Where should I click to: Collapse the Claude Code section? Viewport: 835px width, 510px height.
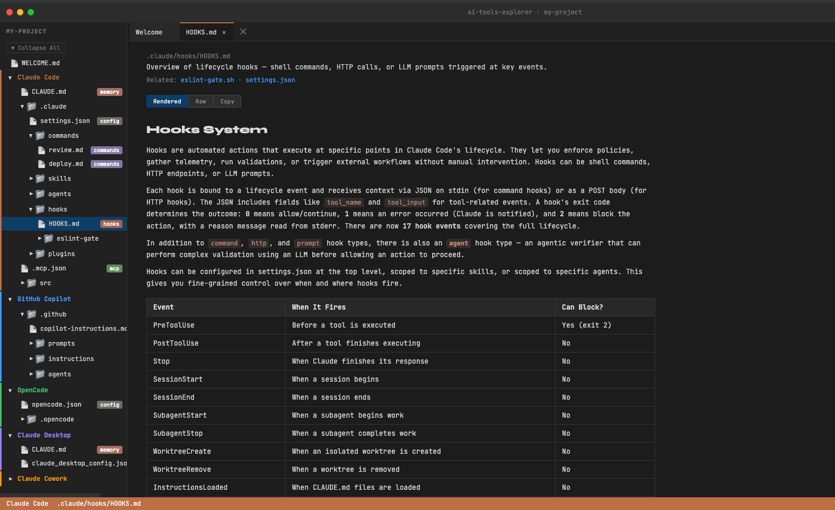pyautogui.click(x=10, y=77)
